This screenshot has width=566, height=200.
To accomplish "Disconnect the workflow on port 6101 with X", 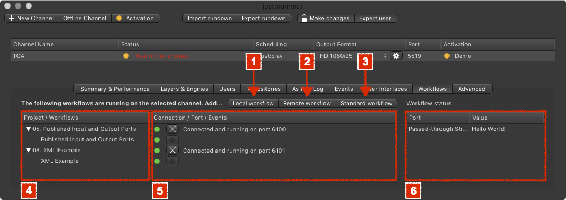I will (172, 150).
